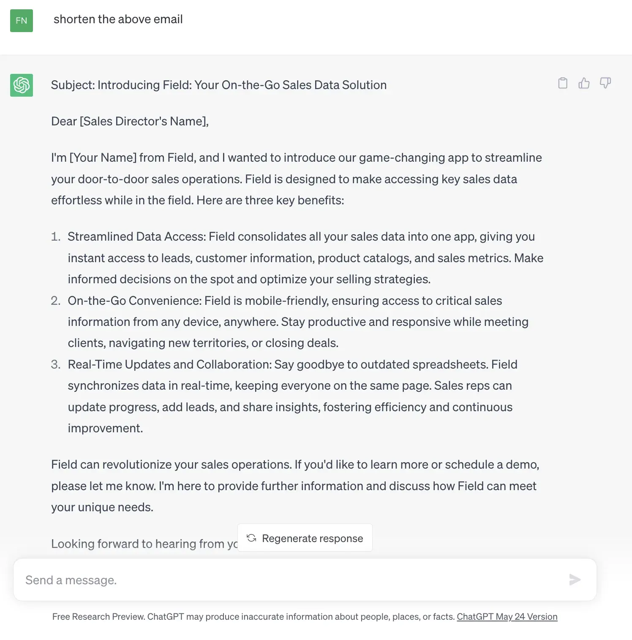The height and width of the screenshot is (640, 632).
Task: Give the response a thumbs up
Action: tap(584, 83)
